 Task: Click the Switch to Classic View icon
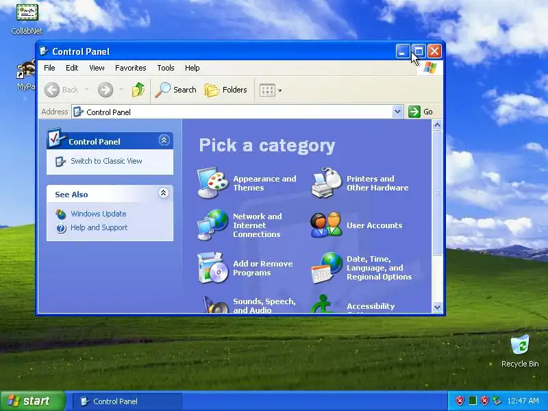[60, 162]
